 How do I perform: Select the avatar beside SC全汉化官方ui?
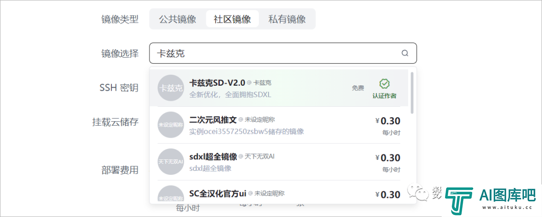click(171, 194)
